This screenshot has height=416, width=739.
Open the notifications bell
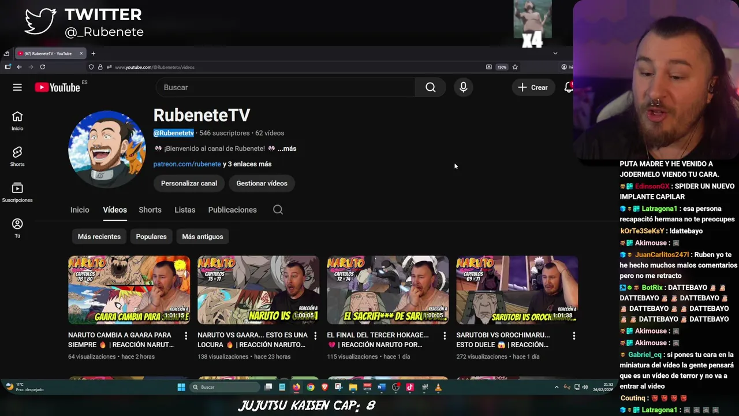[x=569, y=87]
